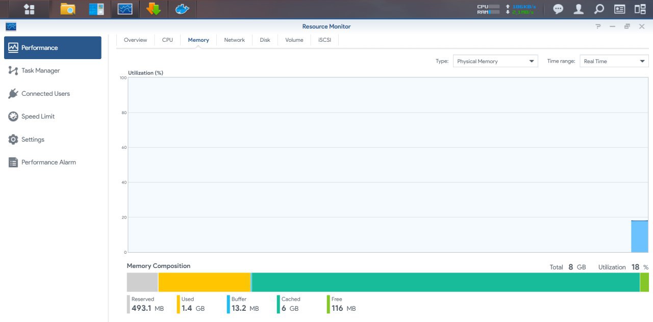This screenshot has height=322, width=653.
Task: Minimize the Resource Monitor window
Action: tap(612, 26)
